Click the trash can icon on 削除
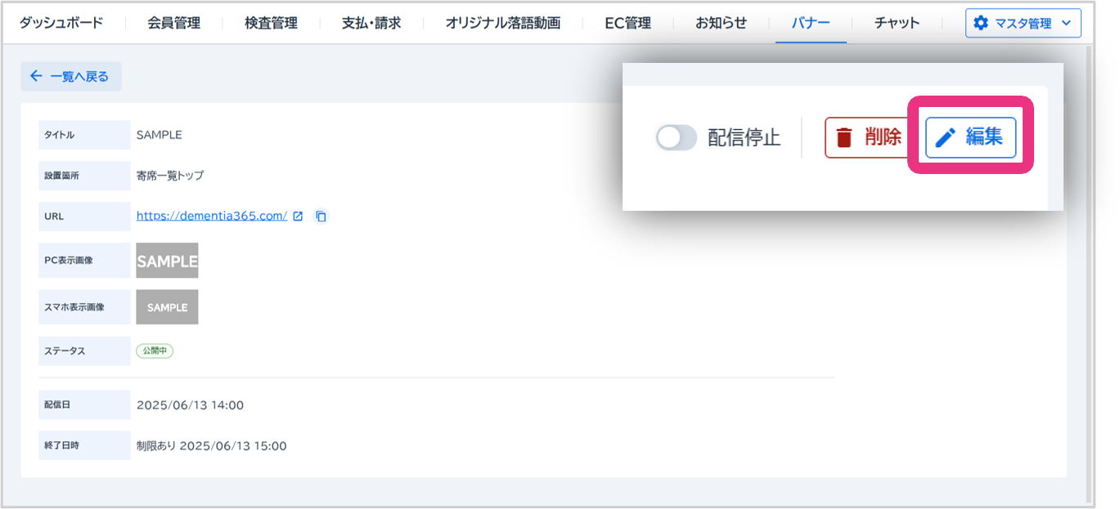This screenshot has width=1120, height=509. pyautogui.click(x=844, y=137)
